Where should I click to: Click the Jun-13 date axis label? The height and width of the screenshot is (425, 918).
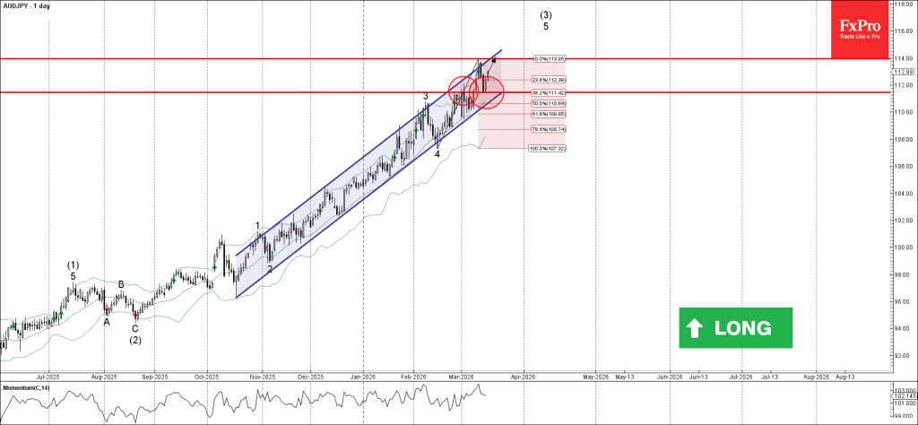(697, 377)
